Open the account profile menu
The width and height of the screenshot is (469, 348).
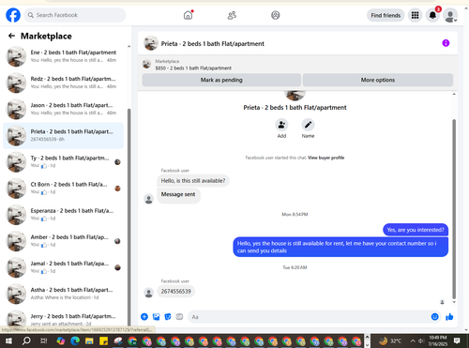450,15
